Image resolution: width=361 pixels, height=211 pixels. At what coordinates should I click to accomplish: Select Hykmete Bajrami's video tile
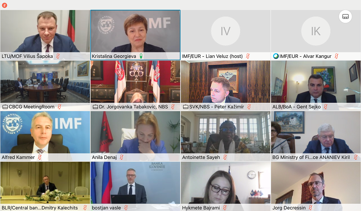226,186
